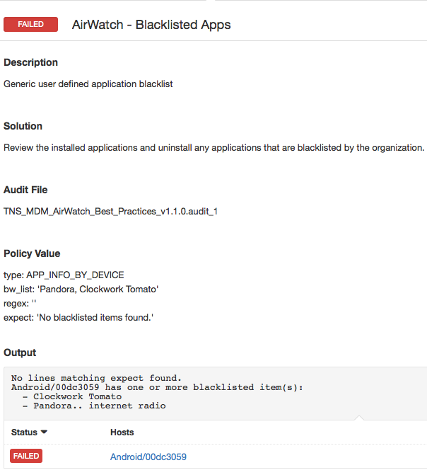Select the '- Clockwork Tomato' output entry

point(72,396)
